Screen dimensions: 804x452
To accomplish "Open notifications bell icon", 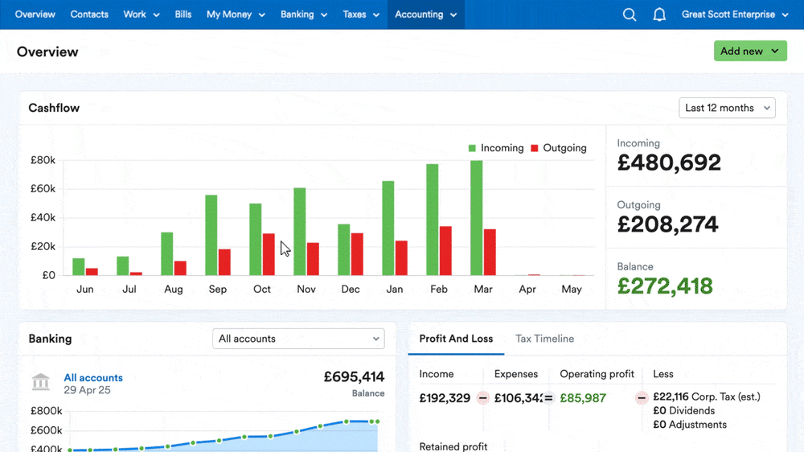I will pos(659,14).
